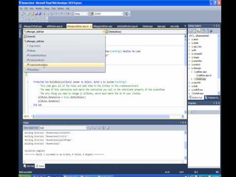Screen dimensions: 236x177
Task: Switch to the web.config tab
Action: point(175,26)
